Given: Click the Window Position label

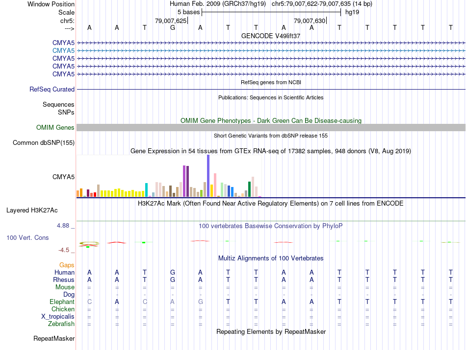Looking at the screenshot, I should pos(51,4).
